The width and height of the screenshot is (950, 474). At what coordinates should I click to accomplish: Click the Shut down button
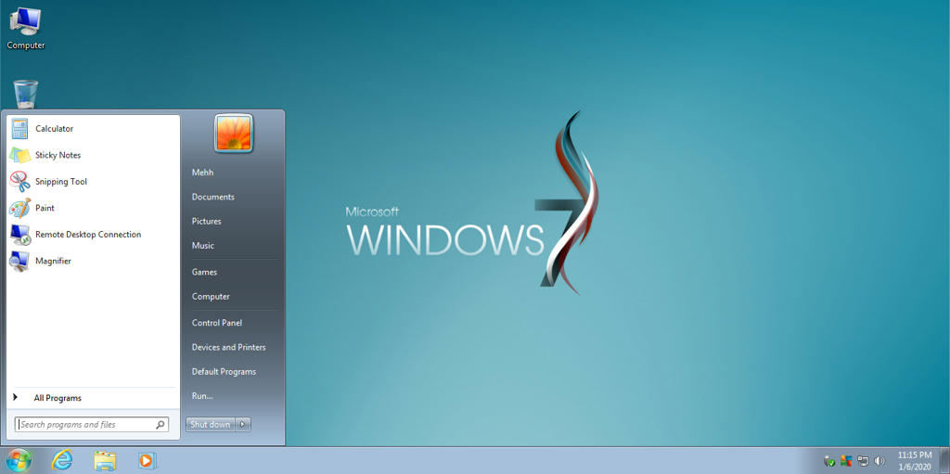coord(211,424)
